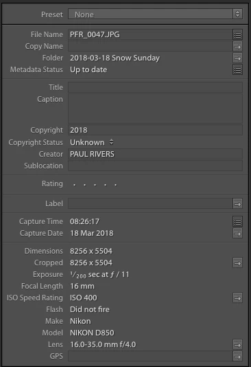Open the Copyright Status Unknown dropdown
The image size is (251, 367).
[x=92, y=142]
